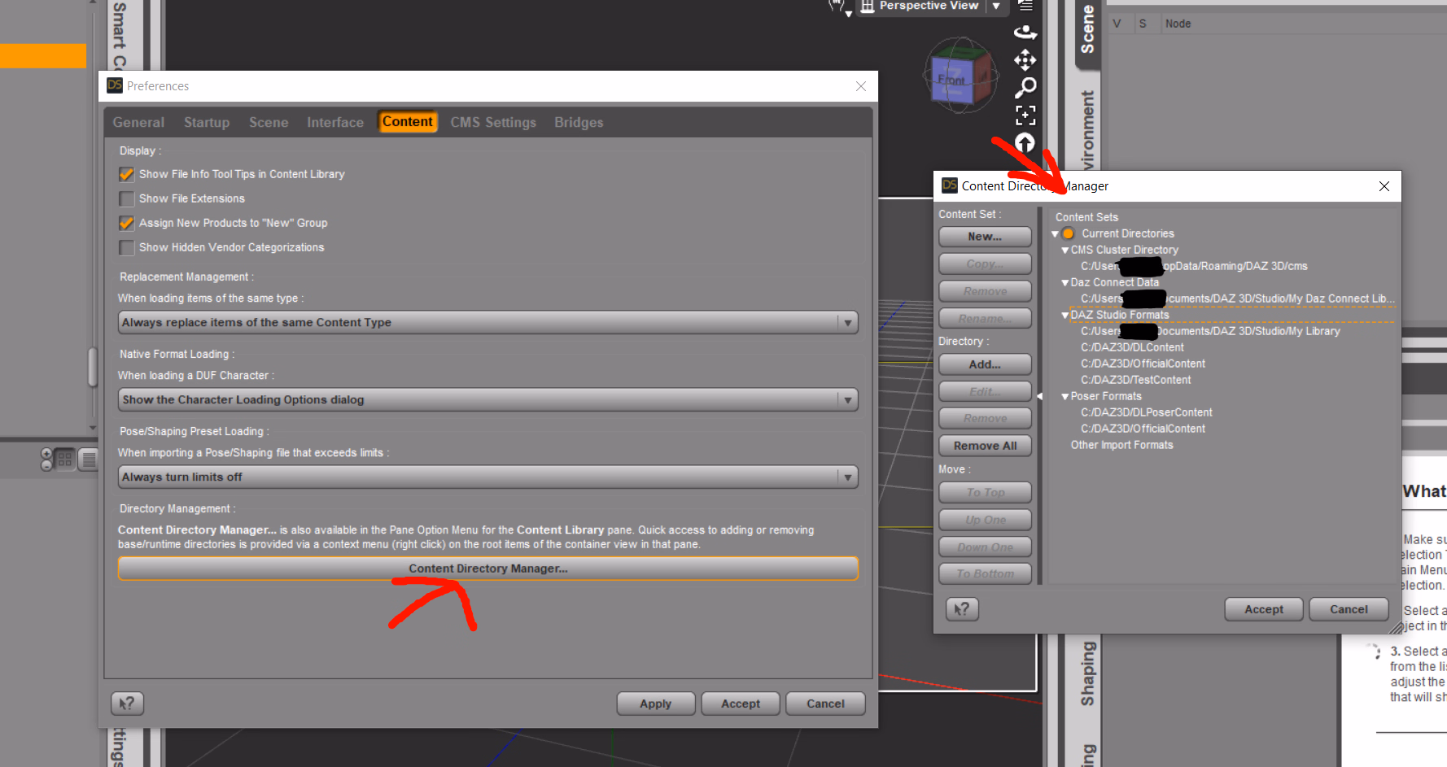Image resolution: width=1447 pixels, height=767 pixels.
Task: Collapse the DAZ Studio Formats tree node
Action: [1064, 316]
